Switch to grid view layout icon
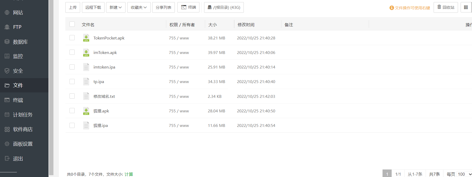 pos(466,7)
